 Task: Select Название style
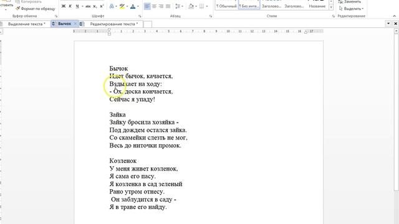(317, 5)
